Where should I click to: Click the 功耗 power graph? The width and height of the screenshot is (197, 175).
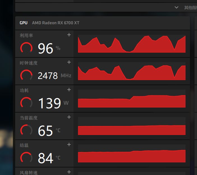pyautogui.click(x=132, y=99)
